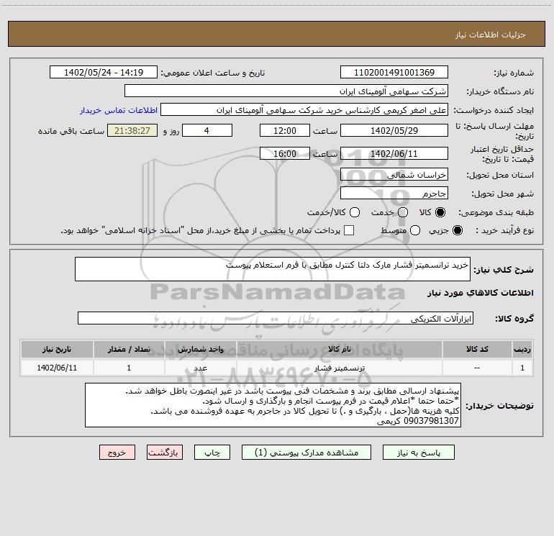The height and width of the screenshot is (536, 554).
Task: Click the عدد unit cell
Action: [x=200, y=368]
